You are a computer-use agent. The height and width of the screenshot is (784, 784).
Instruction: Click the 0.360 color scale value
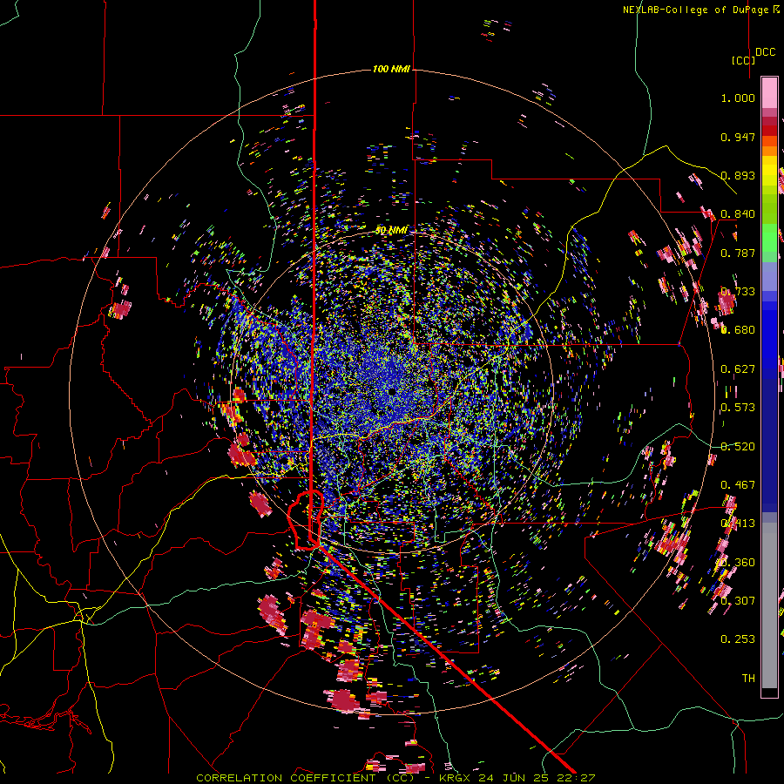click(738, 563)
